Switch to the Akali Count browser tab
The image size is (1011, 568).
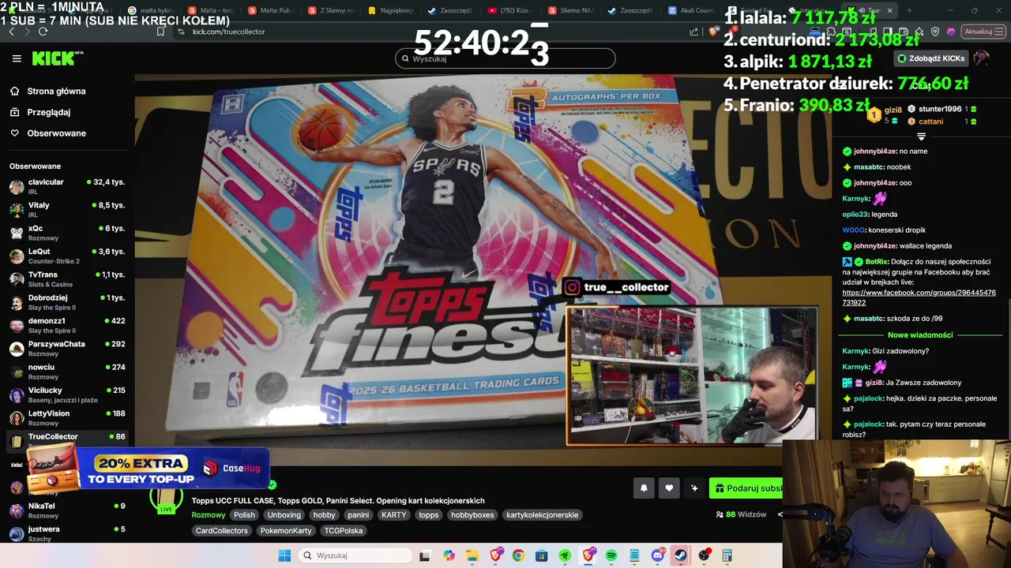[x=692, y=11]
